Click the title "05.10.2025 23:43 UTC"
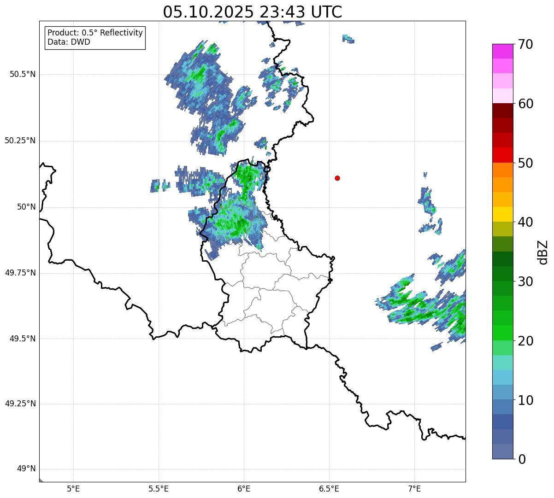Screen dimensions: 554x498 253,12
